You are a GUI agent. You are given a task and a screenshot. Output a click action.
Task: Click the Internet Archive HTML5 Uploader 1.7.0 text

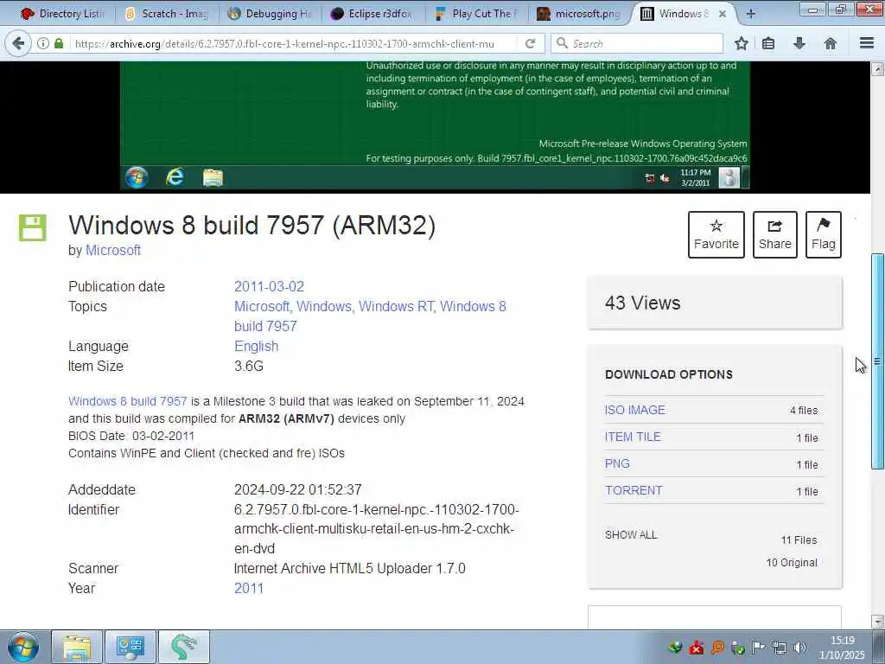(350, 568)
